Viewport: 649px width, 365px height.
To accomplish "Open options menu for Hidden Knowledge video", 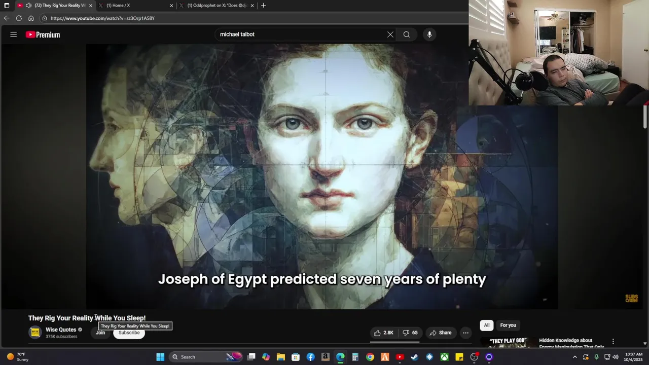I will coord(613,341).
